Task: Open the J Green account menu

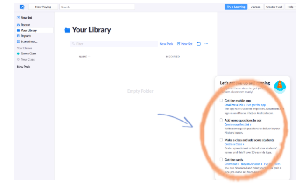Action: tap(256, 7)
